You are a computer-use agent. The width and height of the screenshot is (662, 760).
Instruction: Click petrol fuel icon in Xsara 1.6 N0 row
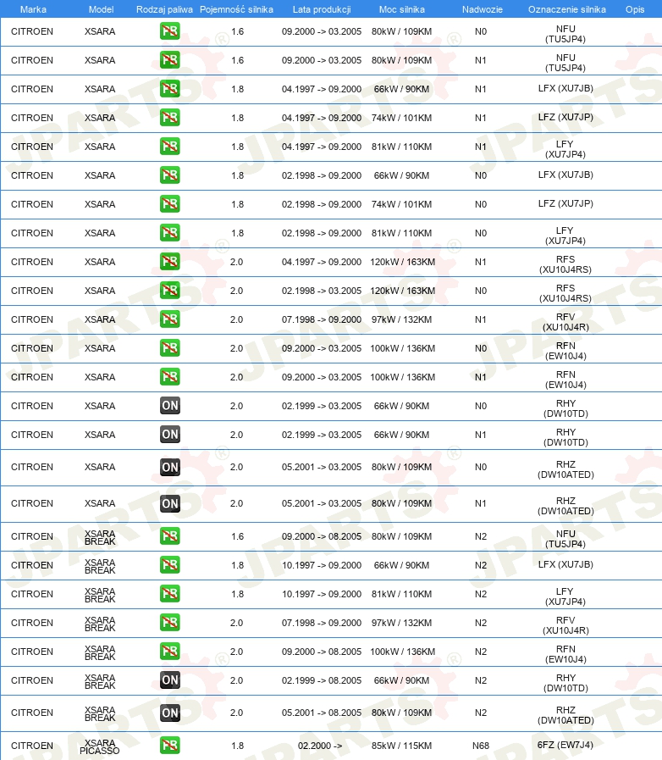170,31
